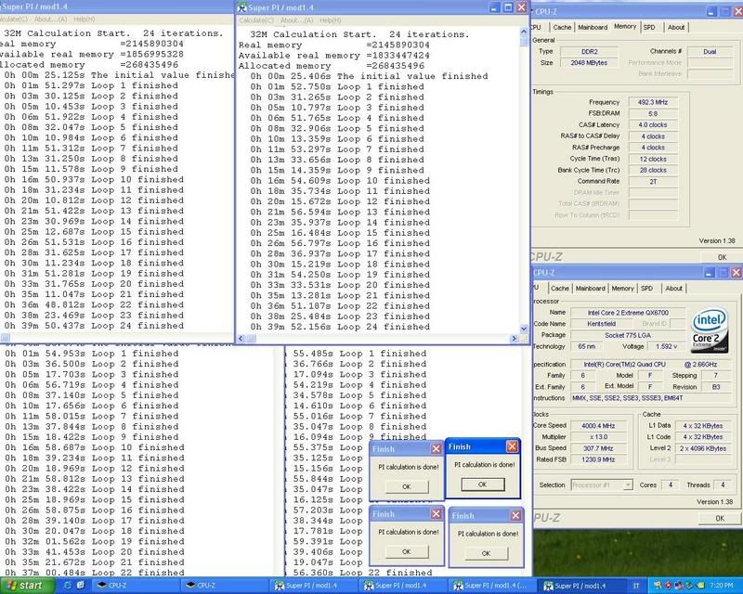Open About tab in CPU-Z memory timings window
The image size is (743, 594).
676,28
